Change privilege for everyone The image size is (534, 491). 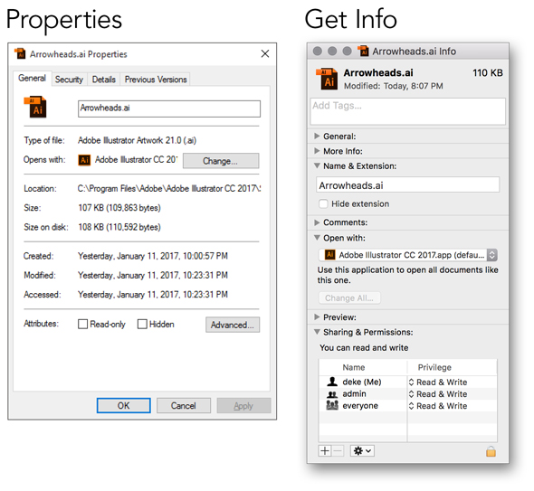point(438,406)
